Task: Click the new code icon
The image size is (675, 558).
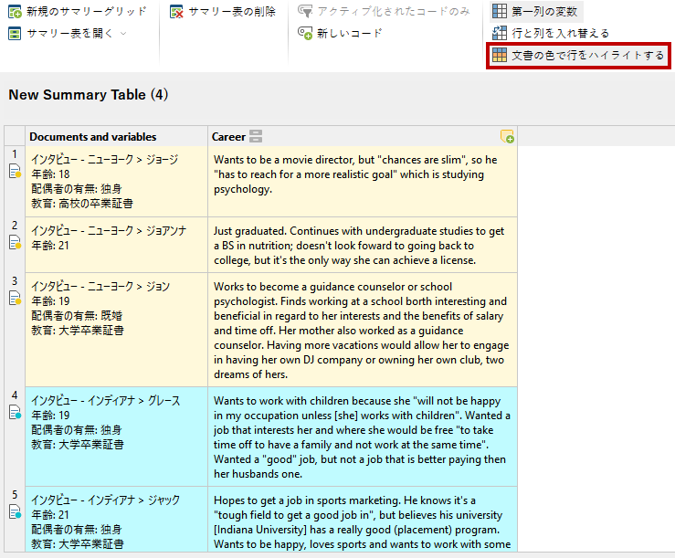Action: coord(305,34)
